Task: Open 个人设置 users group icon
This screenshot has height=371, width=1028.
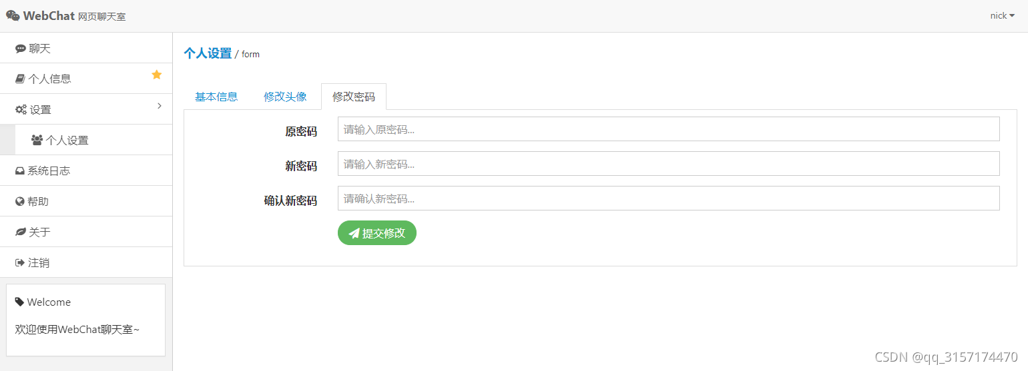Action: (37, 140)
